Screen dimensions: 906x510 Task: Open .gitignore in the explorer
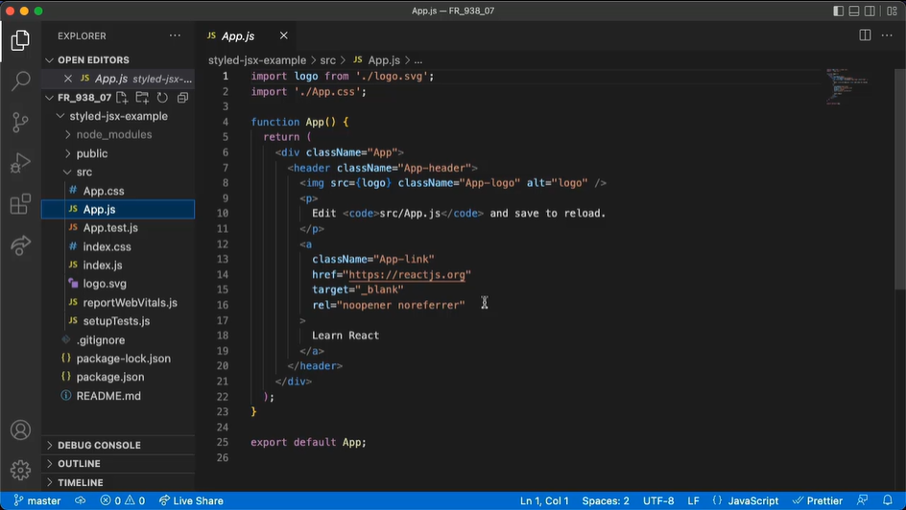pyautogui.click(x=118, y=339)
